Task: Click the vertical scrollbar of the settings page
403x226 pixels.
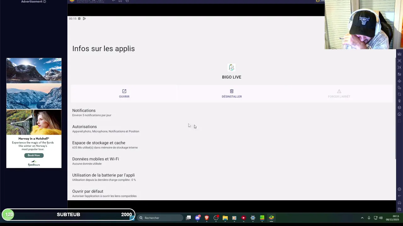Action: [x=395, y=108]
